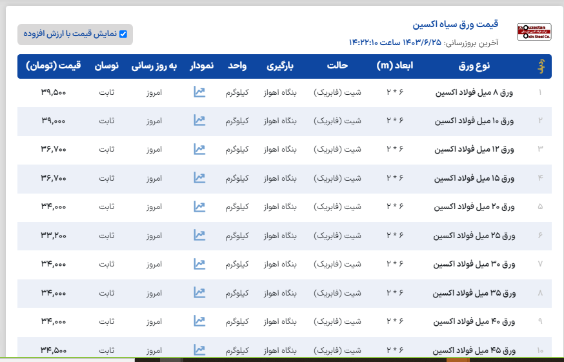Open chart icon for 40 mm Oxin sheet
Viewport: 564px width, 362px height.
(199, 321)
